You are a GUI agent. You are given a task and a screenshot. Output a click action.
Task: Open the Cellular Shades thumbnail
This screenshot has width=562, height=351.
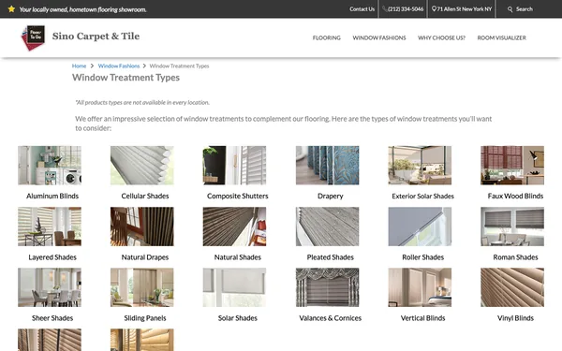pyautogui.click(x=142, y=165)
